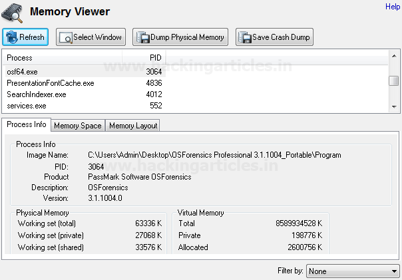402x280 pixels.
Task: Open the Help link
Action: click(x=393, y=7)
